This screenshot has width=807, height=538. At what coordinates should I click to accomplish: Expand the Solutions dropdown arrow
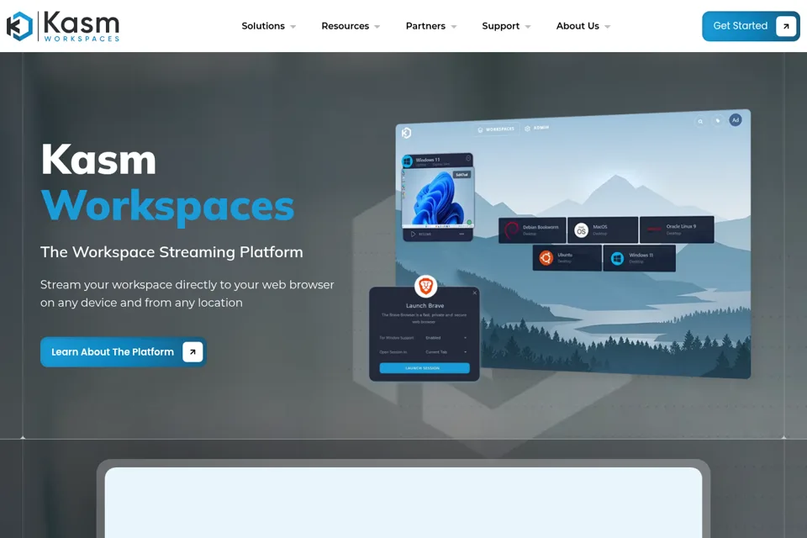tap(293, 27)
